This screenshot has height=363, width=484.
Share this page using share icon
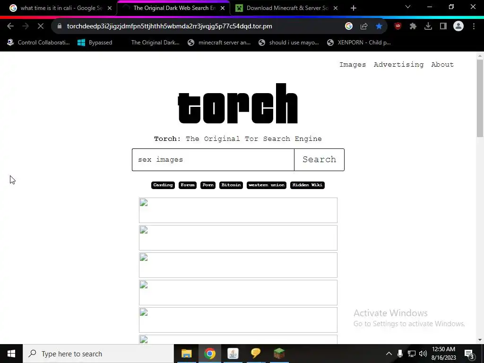(x=364, y=26)
